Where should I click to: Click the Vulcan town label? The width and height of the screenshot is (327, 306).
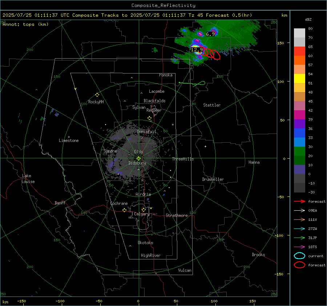pos(185,270)
